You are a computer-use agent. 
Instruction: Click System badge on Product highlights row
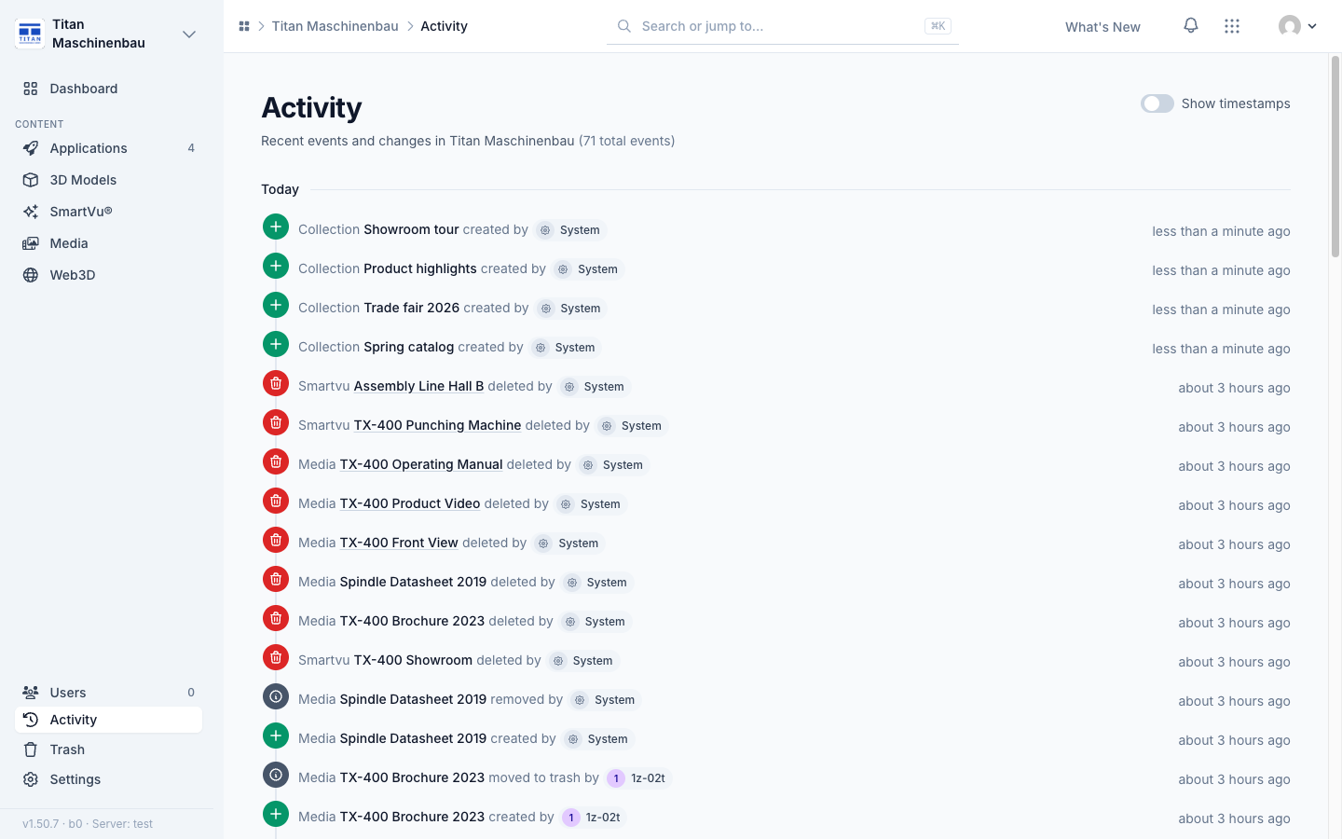(588, 268)
